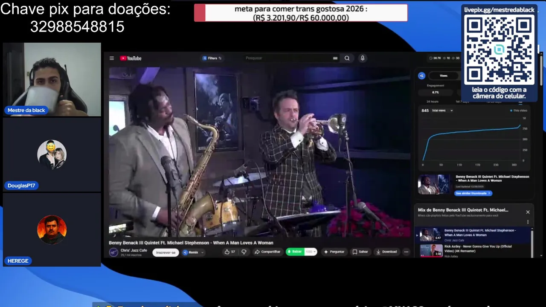Screen dimensions: 546x307
Task: Click the Download button under video
Action: click(x=386, y=252)
